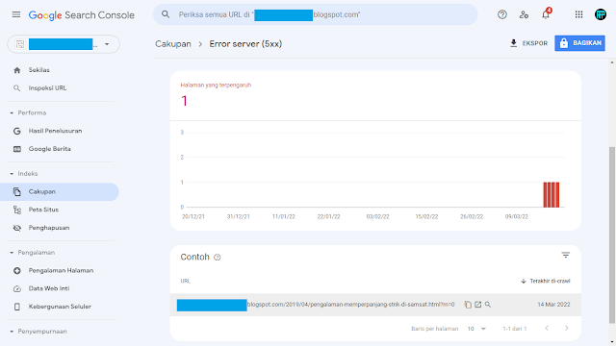Open users and permissions icon
Viewport: 616px width, 346px height.
pos(524,14)
